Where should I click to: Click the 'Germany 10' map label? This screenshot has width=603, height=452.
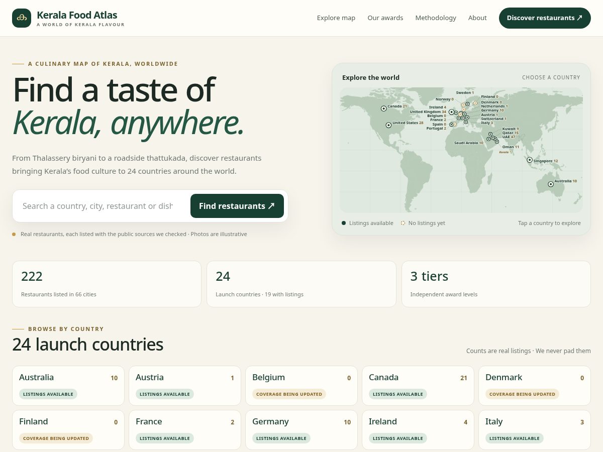(x=492, y=110)
